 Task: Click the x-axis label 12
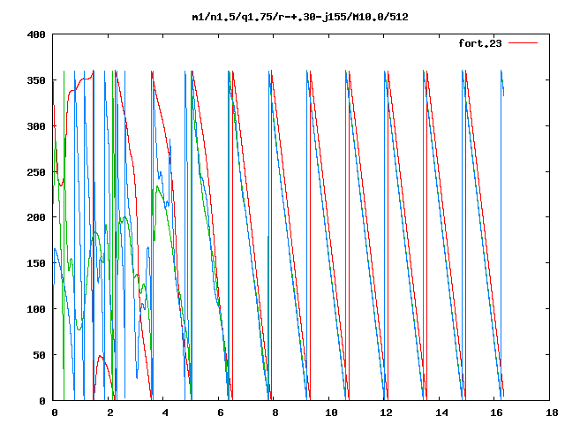(387, 413)
